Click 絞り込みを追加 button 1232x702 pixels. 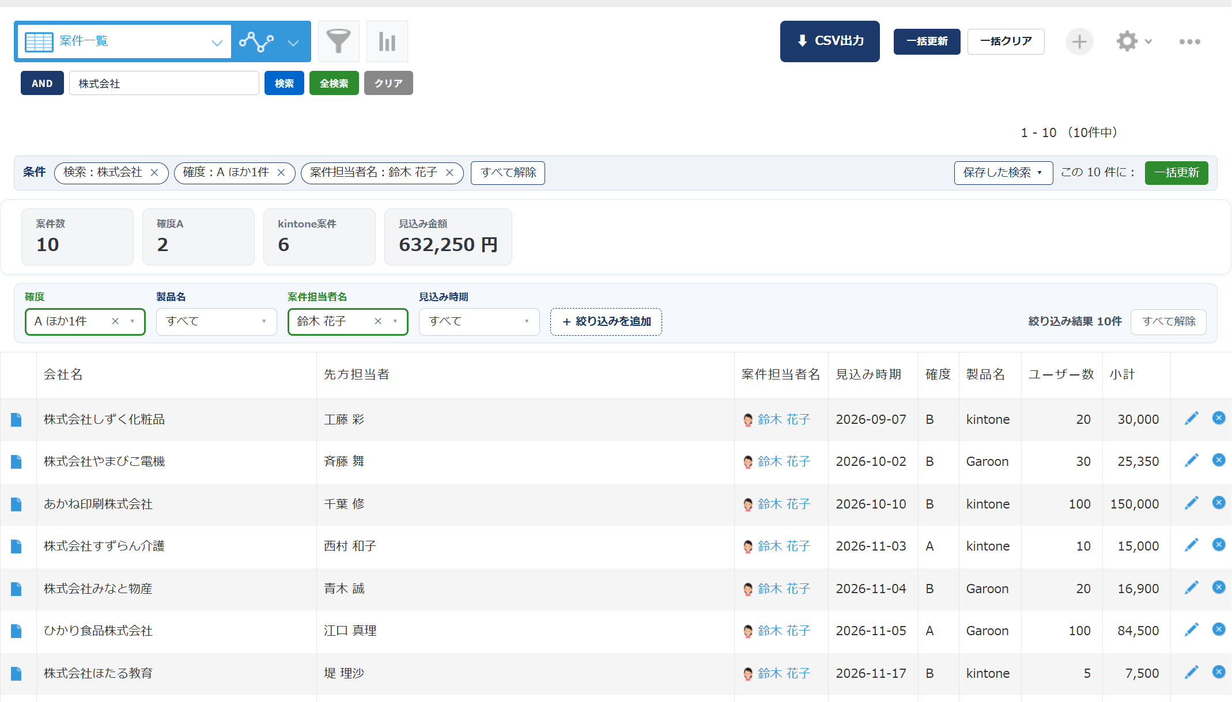click(606, 321)
